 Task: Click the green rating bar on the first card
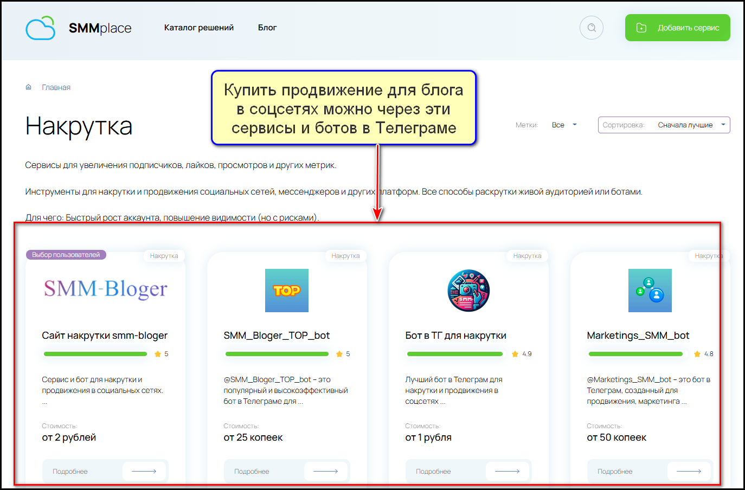pos(95,353)
